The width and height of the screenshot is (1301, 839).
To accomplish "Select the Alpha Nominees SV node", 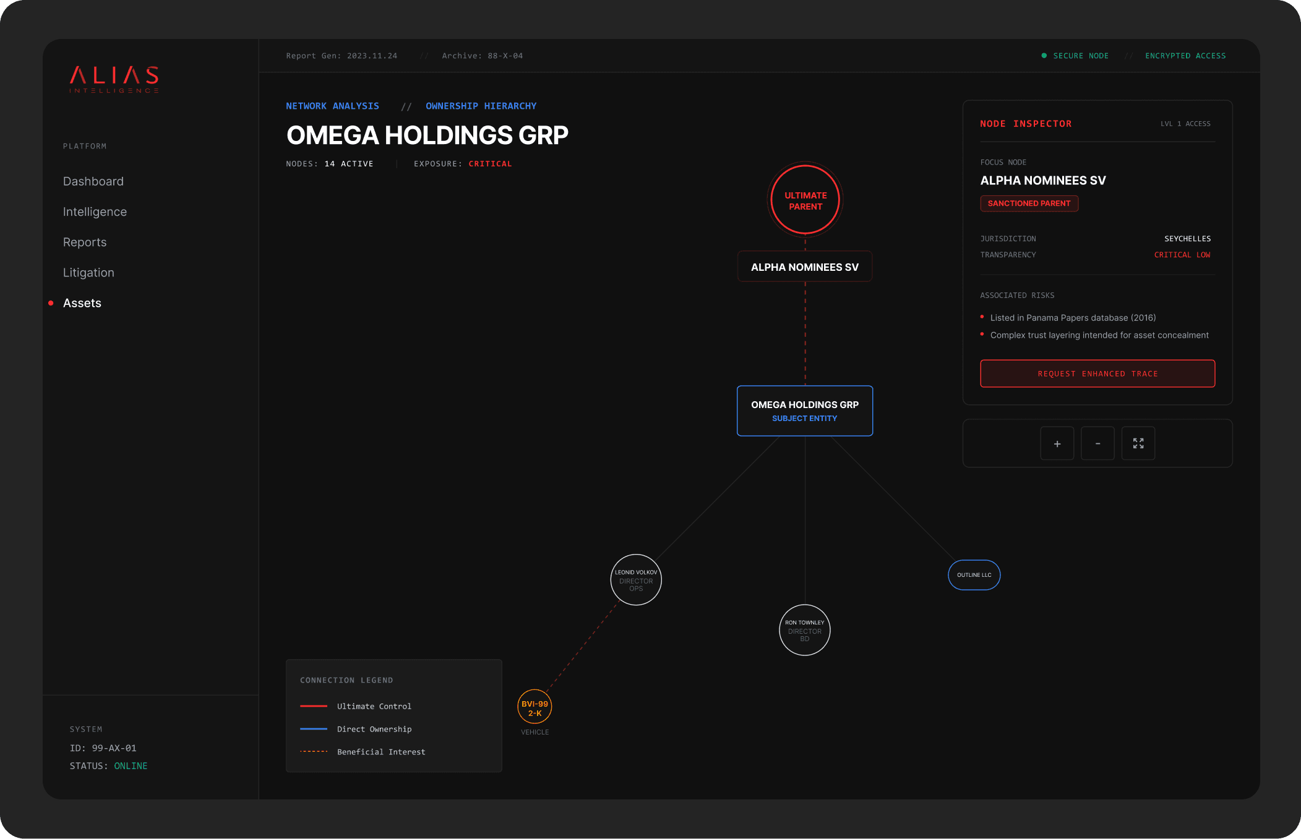I will tap(804, 266).
